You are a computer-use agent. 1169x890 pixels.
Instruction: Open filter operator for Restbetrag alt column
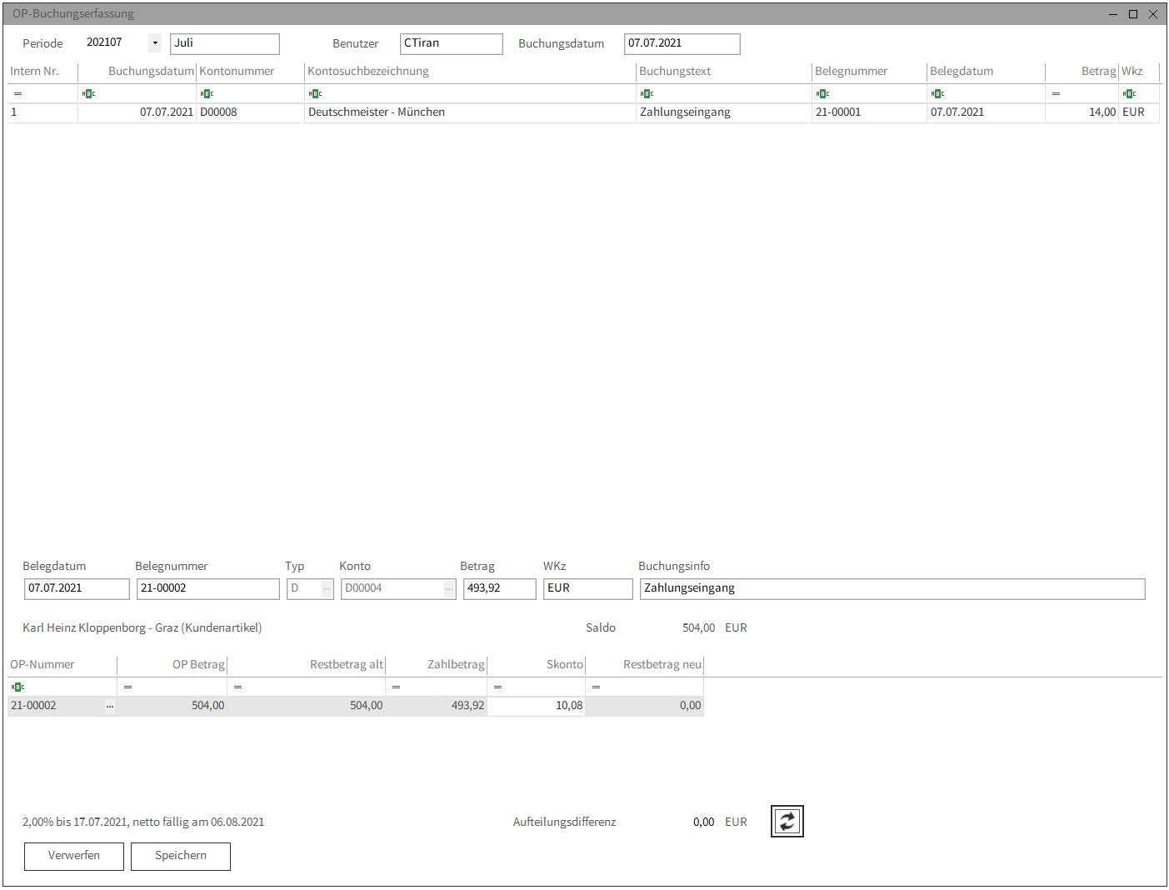(237, 687)
